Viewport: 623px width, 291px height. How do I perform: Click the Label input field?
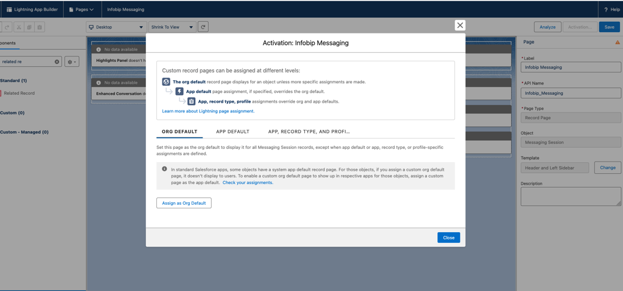[571, 67]
